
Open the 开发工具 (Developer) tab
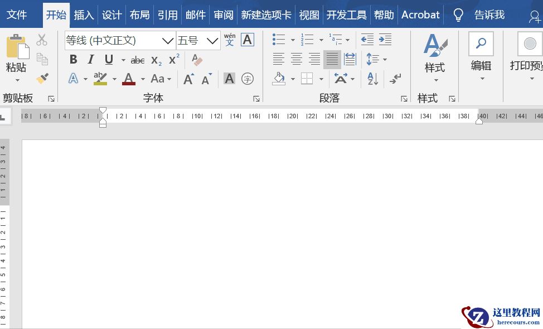click(x=346, y=14)
